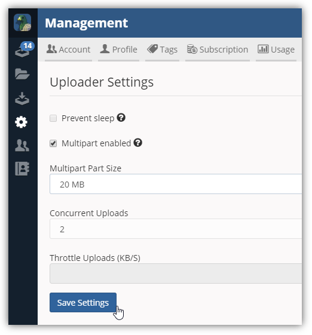Open the Tags tab
Viewport: 312px width, 335px height.
(163, 50)
